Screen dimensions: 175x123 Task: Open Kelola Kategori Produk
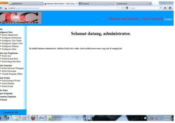coord(11,80)
